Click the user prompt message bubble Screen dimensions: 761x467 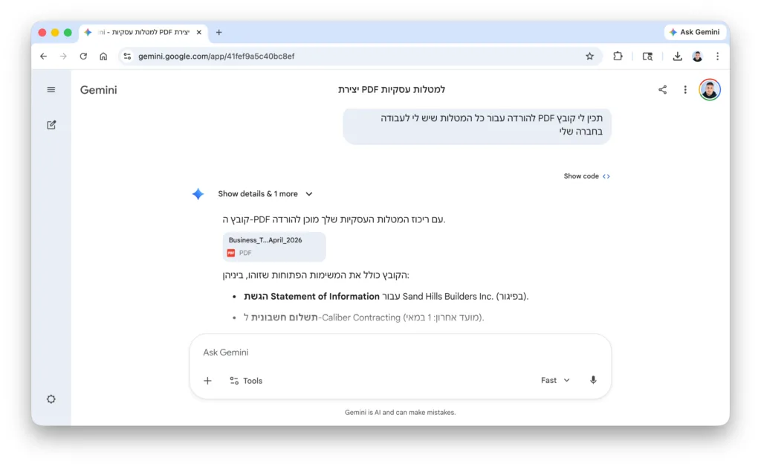(477, 125)
